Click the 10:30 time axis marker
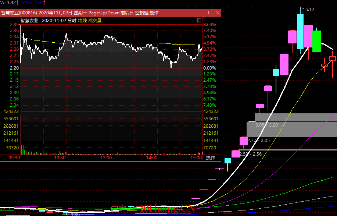The width and height of the screenshot is (337, 216). 60,158
